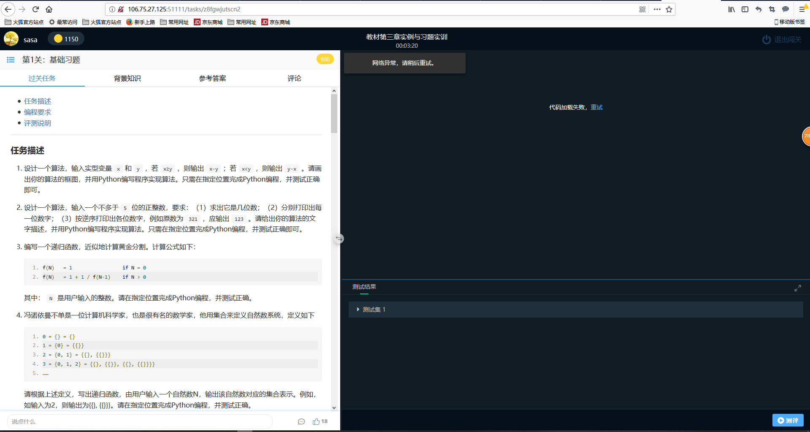
Task: Click the browser address bar URL
Action: [184, 9]
